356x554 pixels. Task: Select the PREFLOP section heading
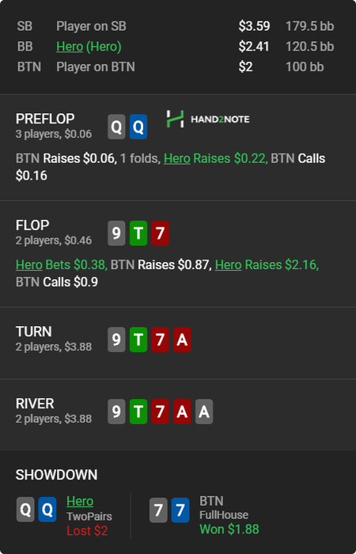tap(45, 119)
